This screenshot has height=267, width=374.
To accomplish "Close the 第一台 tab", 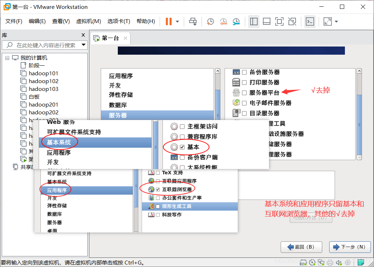I will 126,38.
